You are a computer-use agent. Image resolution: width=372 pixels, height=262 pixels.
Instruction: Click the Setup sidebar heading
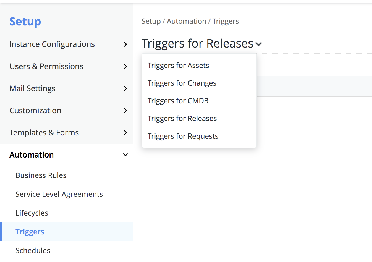coord(25,22)
